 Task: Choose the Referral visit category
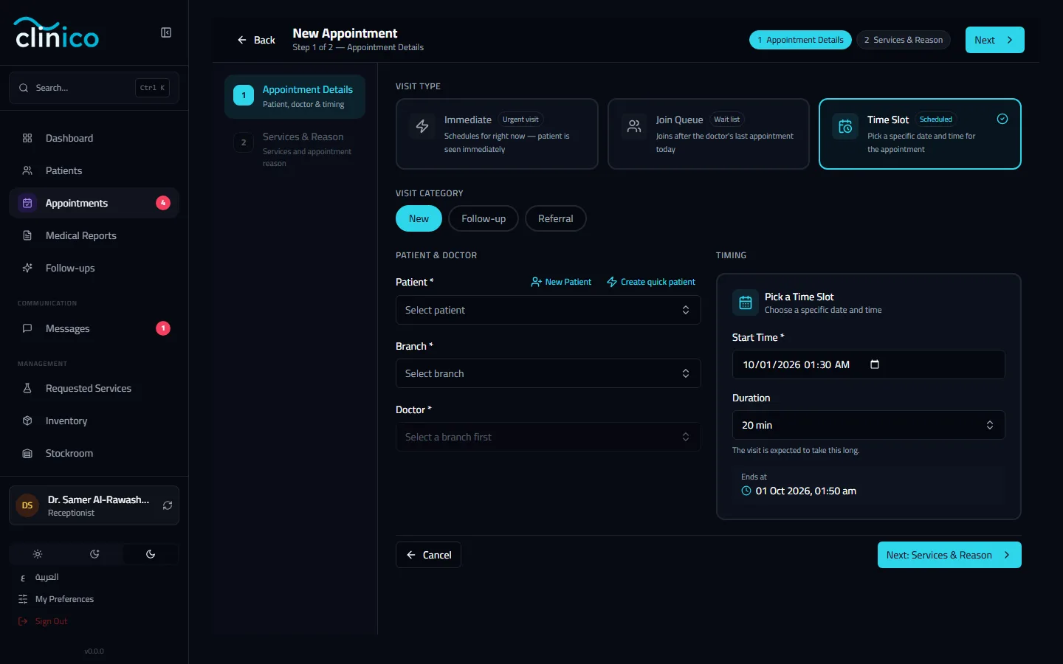pyautogui.click(x=555, y=218)
